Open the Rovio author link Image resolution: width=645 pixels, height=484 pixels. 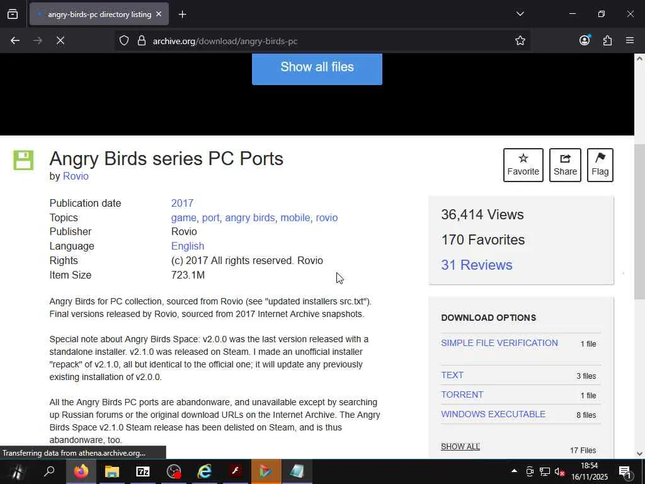(x=76, y=176)
